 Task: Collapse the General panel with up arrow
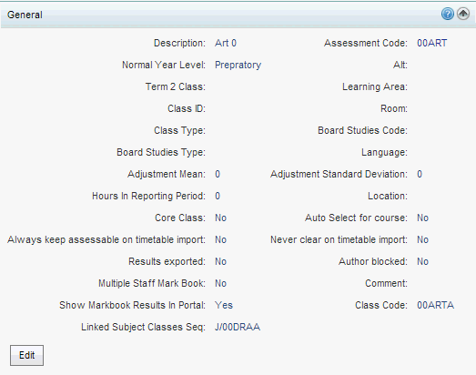[463, 14]
